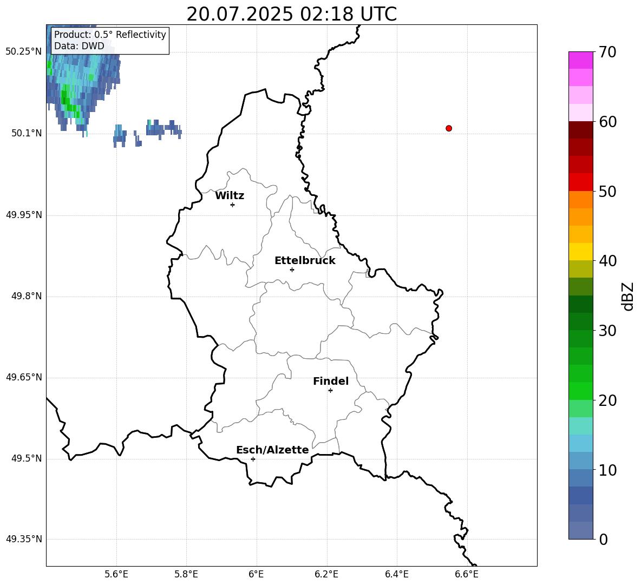
Task: Click the colorbar tick label 70
Action: pyautogui.click(x=607, y=52)
